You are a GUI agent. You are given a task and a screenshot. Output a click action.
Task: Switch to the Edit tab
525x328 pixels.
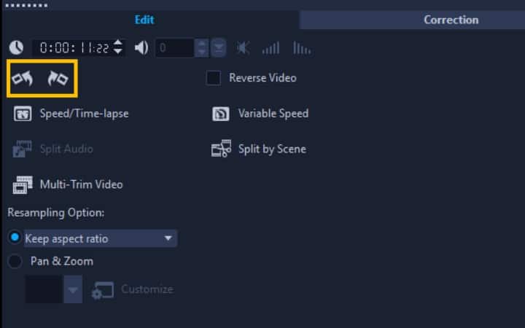tap(144, 20)
